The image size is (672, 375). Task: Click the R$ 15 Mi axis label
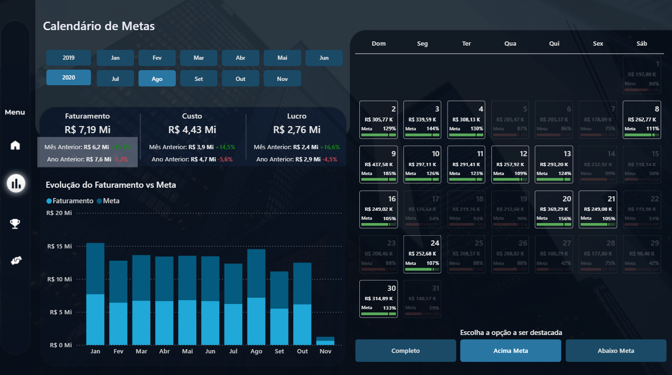tap(59, 246)
